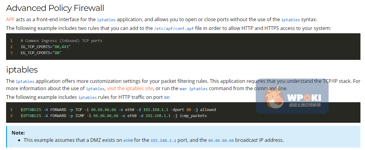The image size is (365, 150).
Task: Click 66.66.66.66 broadcast IP in the note
Action: (221, 141)
